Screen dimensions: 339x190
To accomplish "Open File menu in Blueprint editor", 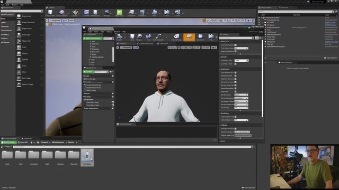I will pos(85,32).
